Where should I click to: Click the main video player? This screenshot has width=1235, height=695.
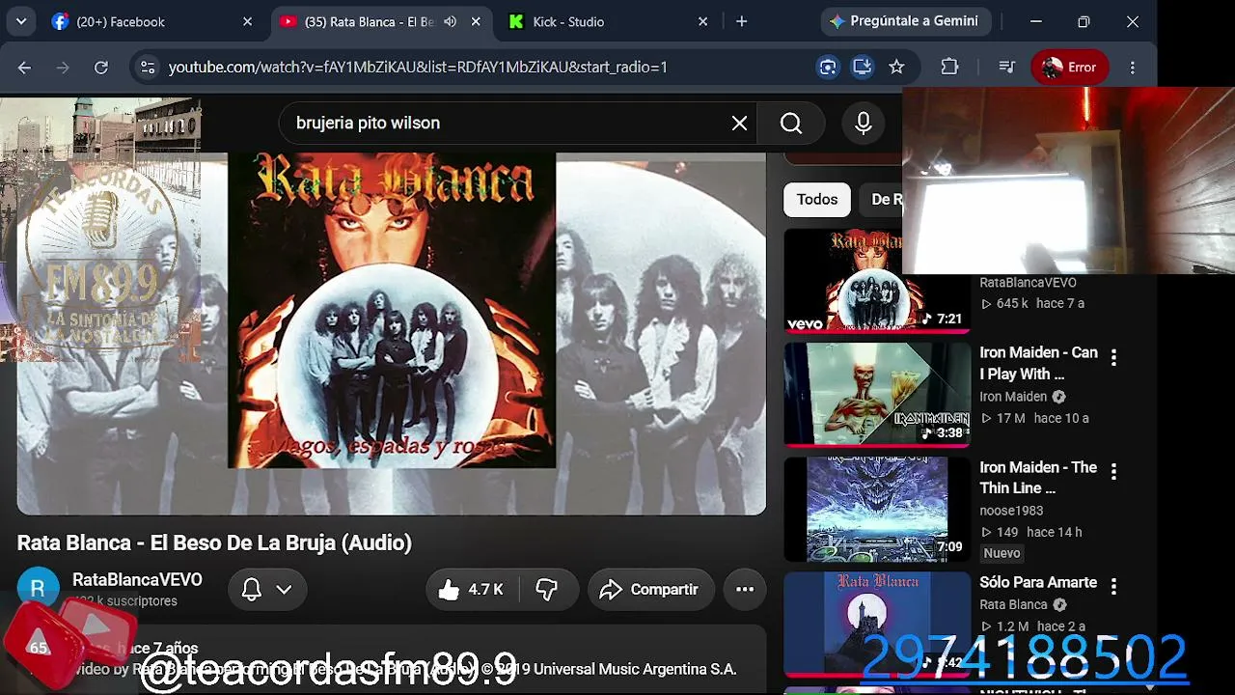click(392, 333)
